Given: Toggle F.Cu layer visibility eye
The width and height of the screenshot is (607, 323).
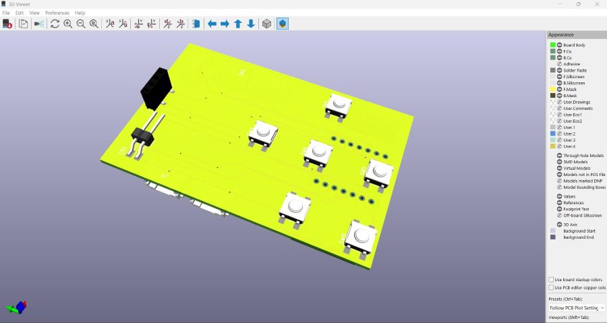Looking at the screenshot, I should pos(559,51).
